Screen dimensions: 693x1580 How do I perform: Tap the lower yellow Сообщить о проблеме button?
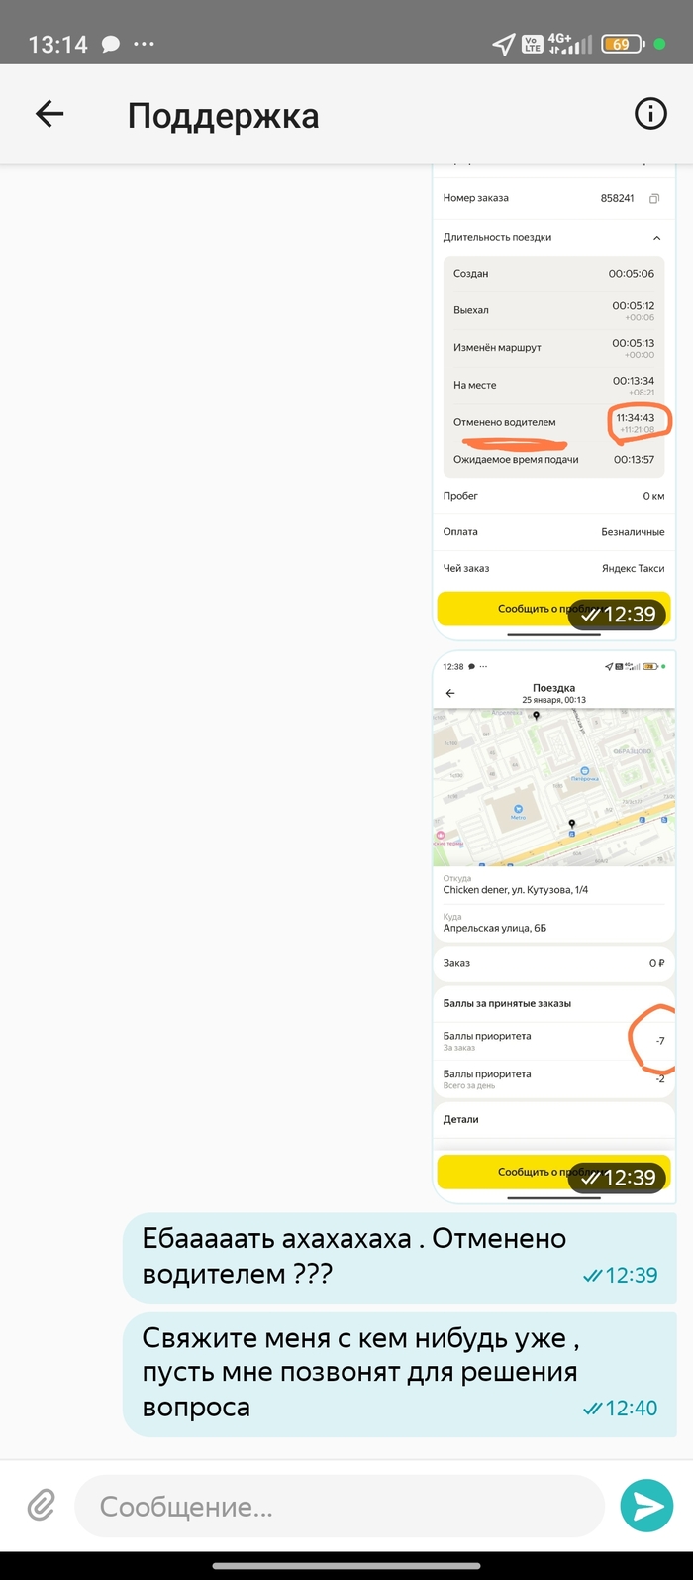pyautogui.click(x=553, y=1172)
